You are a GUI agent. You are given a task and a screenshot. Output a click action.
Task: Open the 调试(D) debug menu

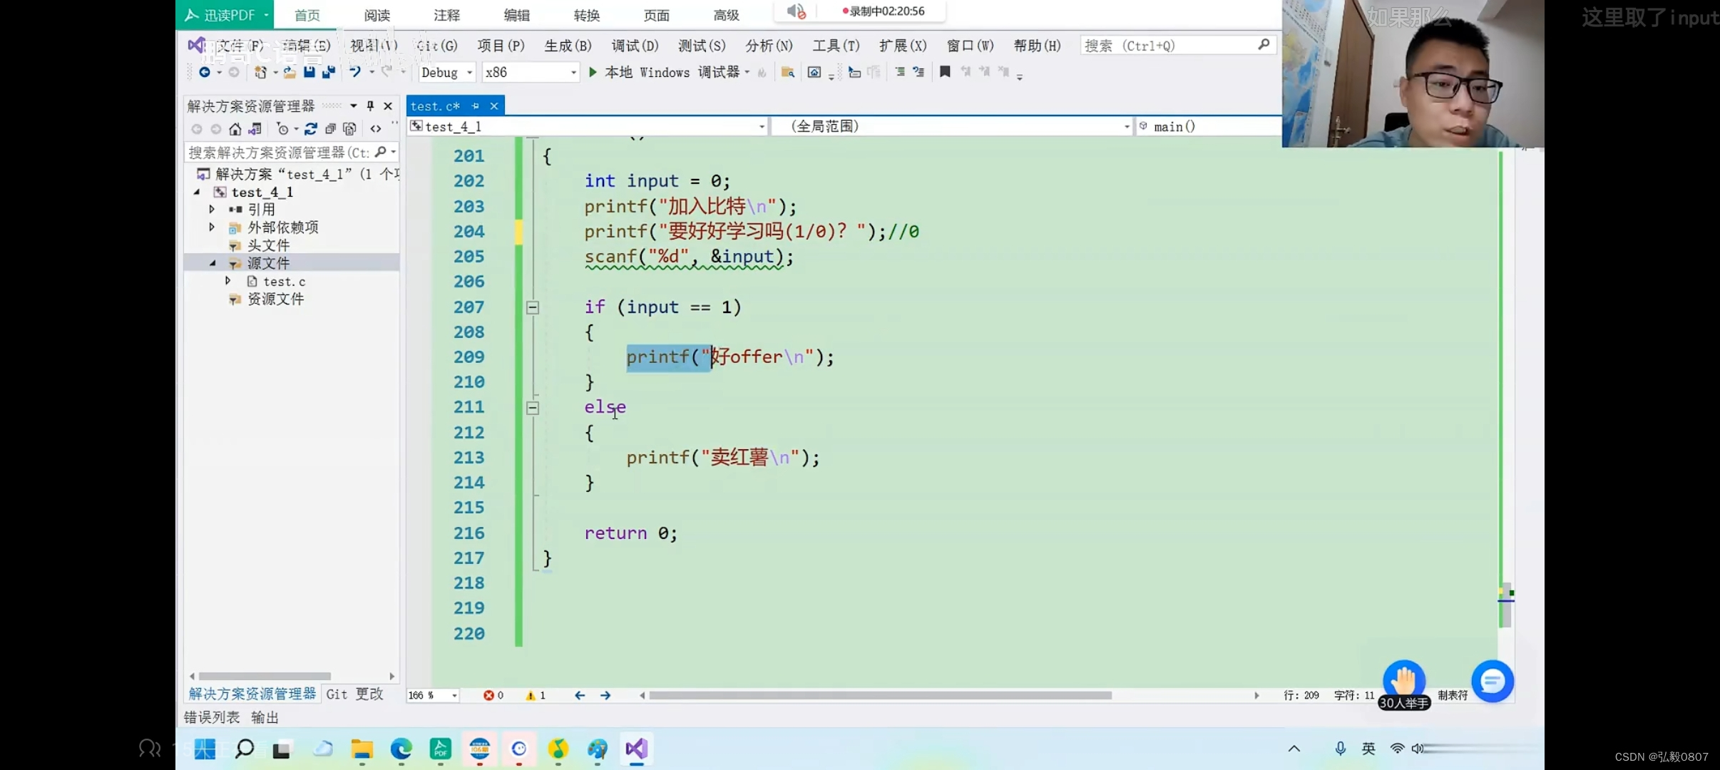coord(635,46)
